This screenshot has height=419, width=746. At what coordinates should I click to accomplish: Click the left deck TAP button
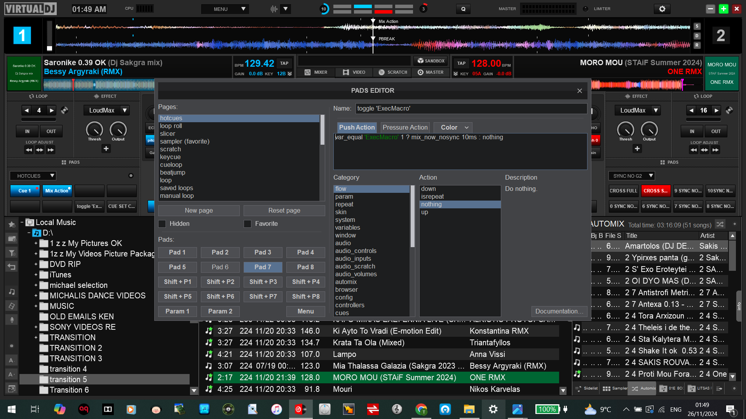coord(284,63)
